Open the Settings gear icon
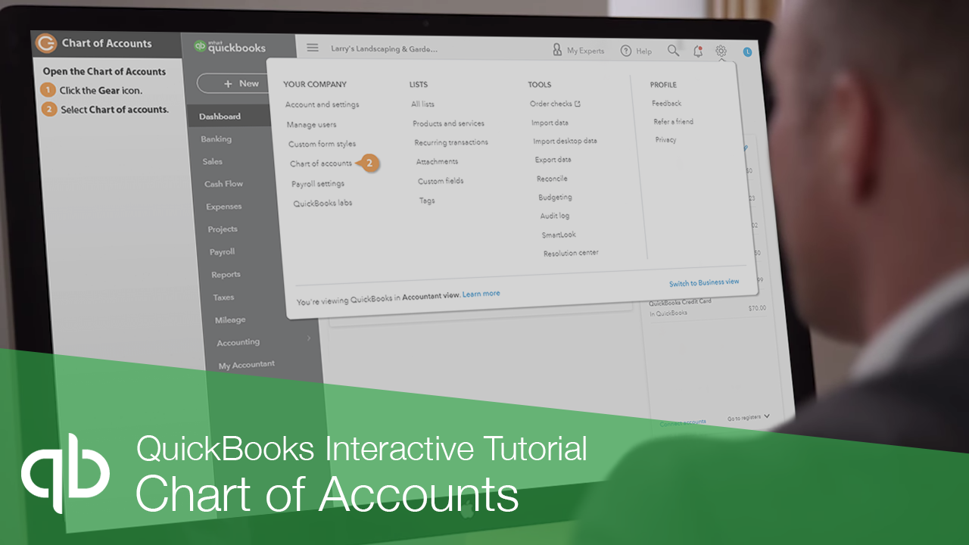This screenshot has width=969, height=545. click(x=721, y=51)
